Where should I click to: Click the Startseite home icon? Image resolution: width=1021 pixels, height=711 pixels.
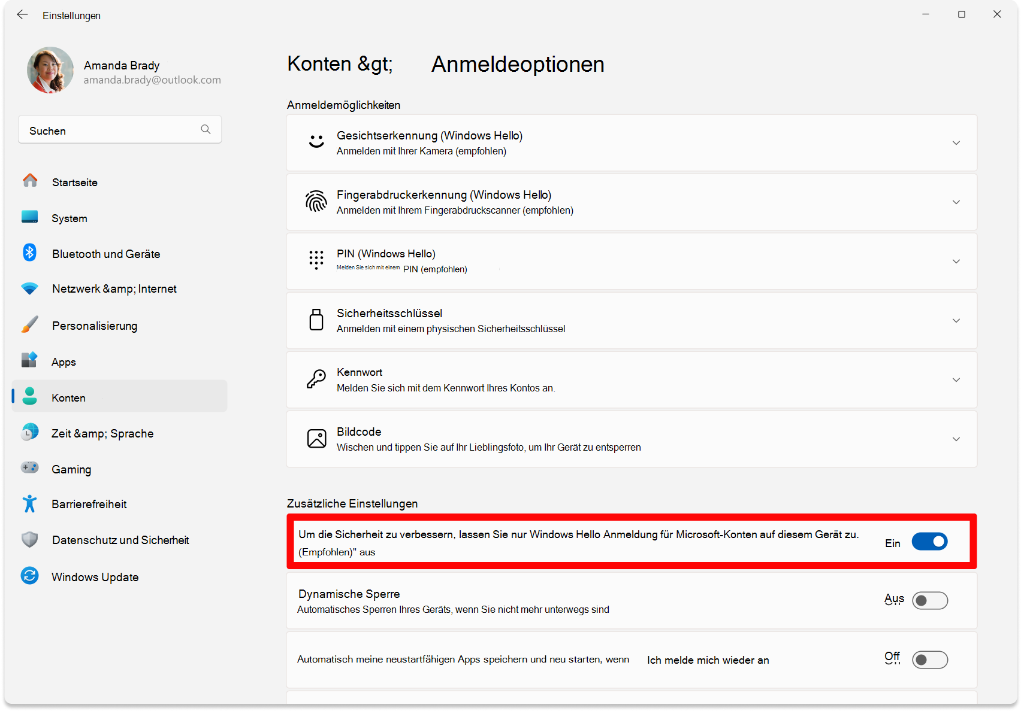coord(30,180)
